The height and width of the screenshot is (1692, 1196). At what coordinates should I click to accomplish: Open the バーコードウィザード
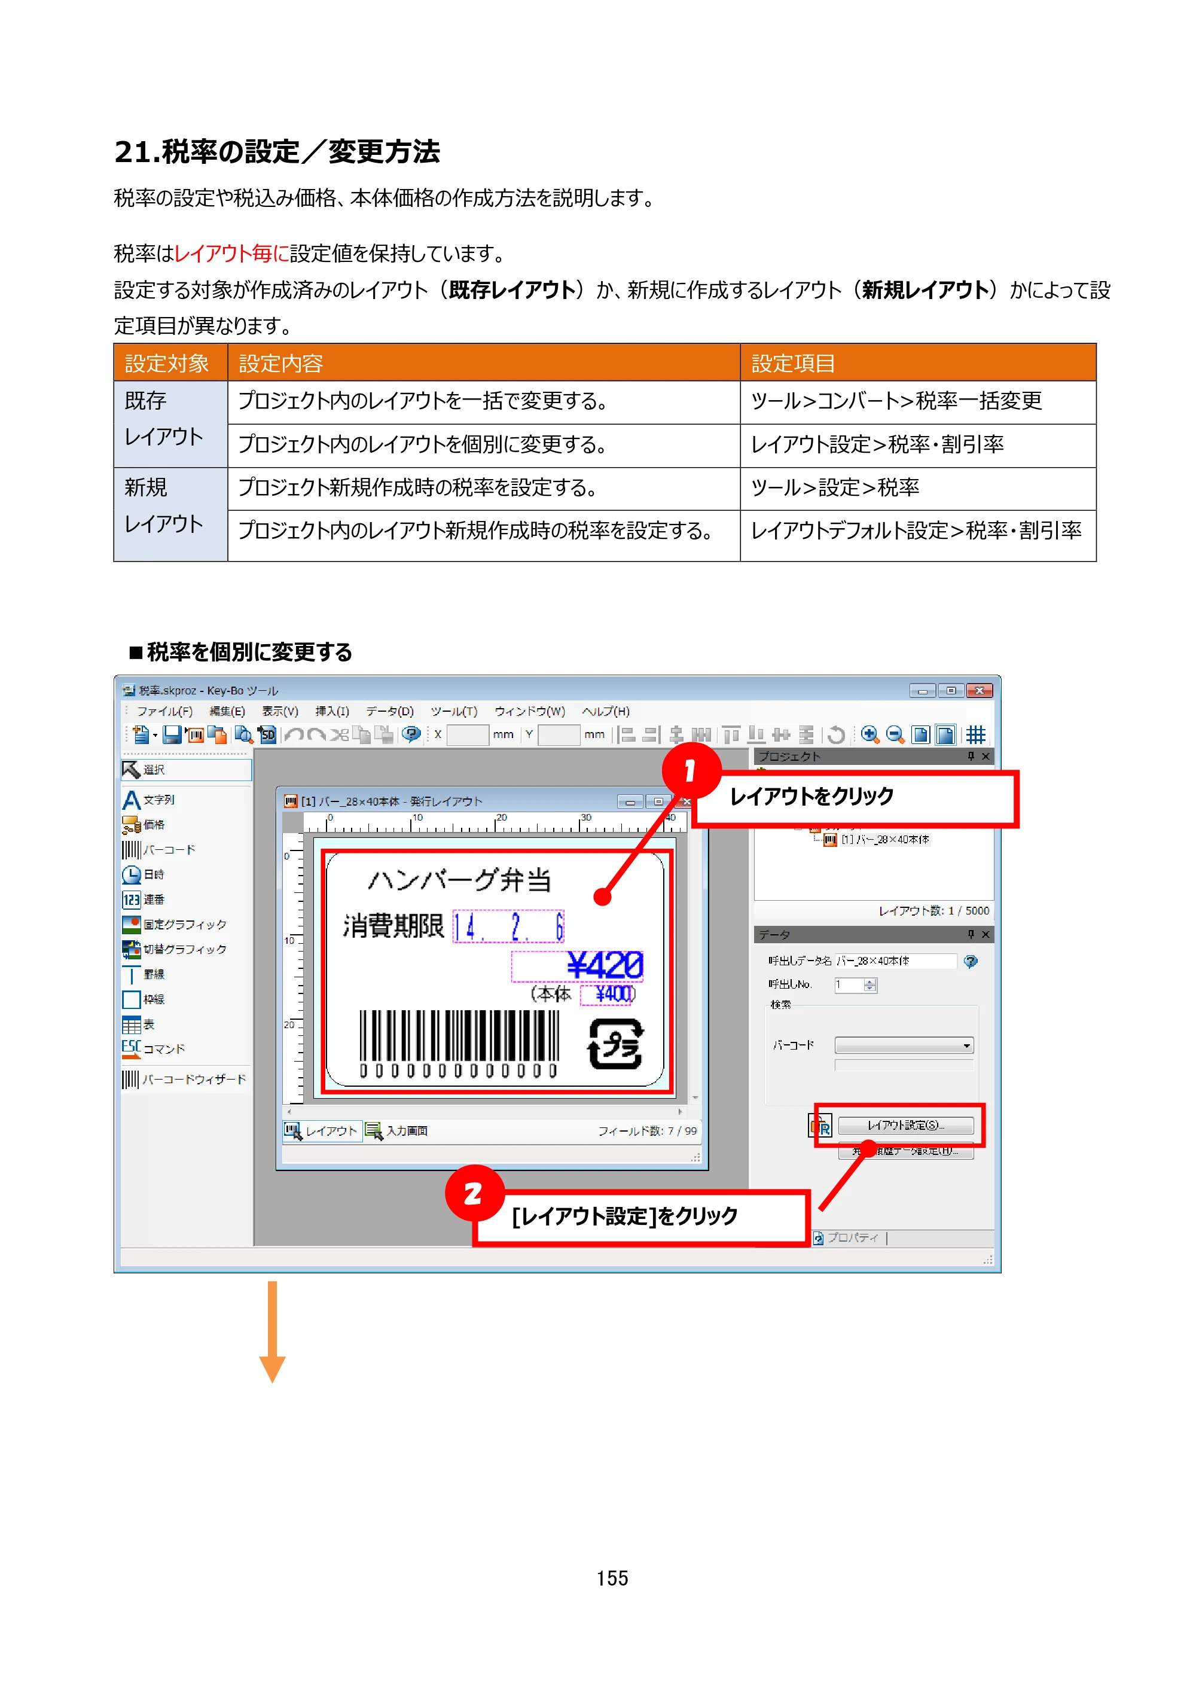[184, 1080]
